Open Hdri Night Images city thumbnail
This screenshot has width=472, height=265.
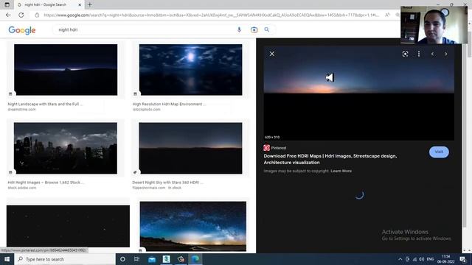[66, 148]
